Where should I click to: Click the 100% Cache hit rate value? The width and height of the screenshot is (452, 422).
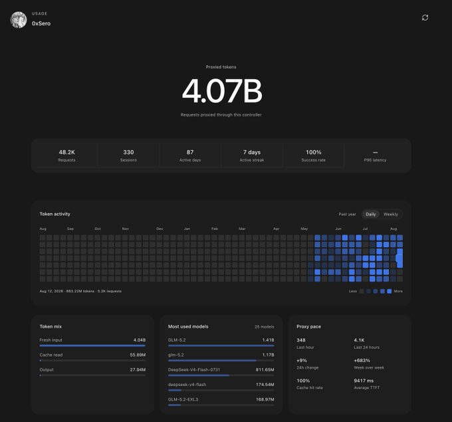point(303,381)
